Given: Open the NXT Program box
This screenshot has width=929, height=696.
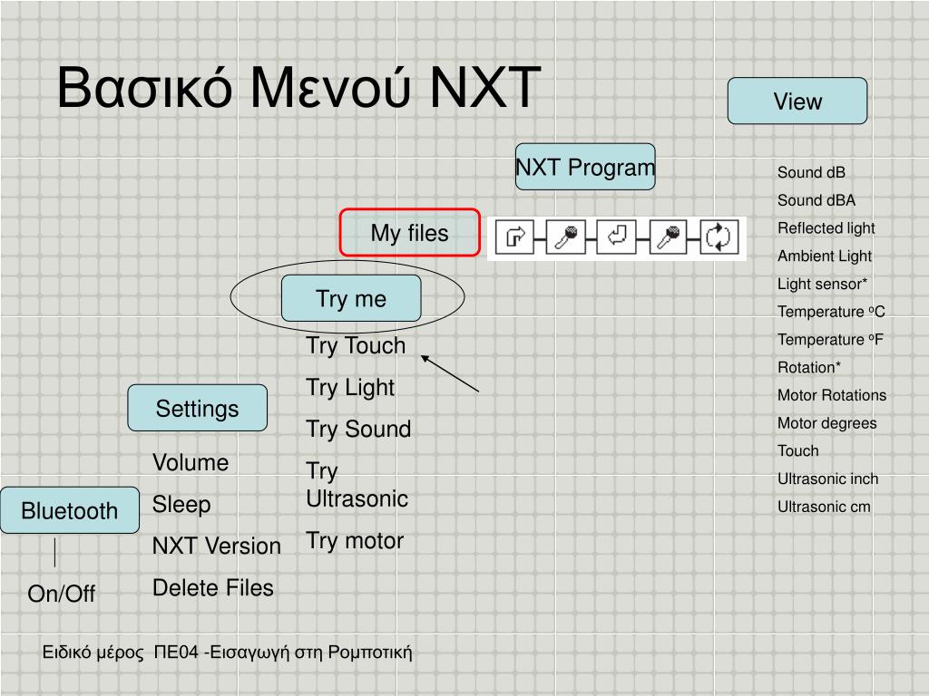Looking at the screenshot, I should click(x=585, y=167).
